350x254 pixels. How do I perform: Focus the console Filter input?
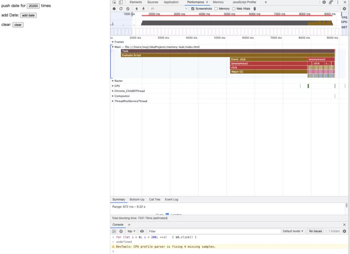(x=214, y=231)
